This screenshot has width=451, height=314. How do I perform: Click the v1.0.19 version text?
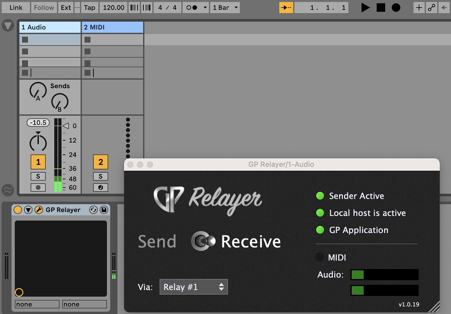tap(409, 305)
